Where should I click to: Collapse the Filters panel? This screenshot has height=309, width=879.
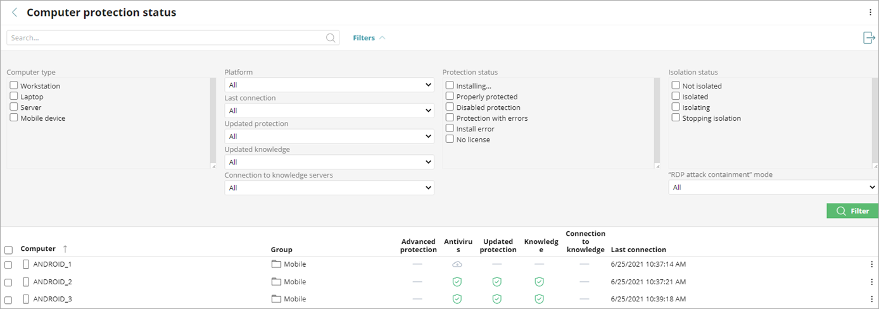[x=369, y=38]
